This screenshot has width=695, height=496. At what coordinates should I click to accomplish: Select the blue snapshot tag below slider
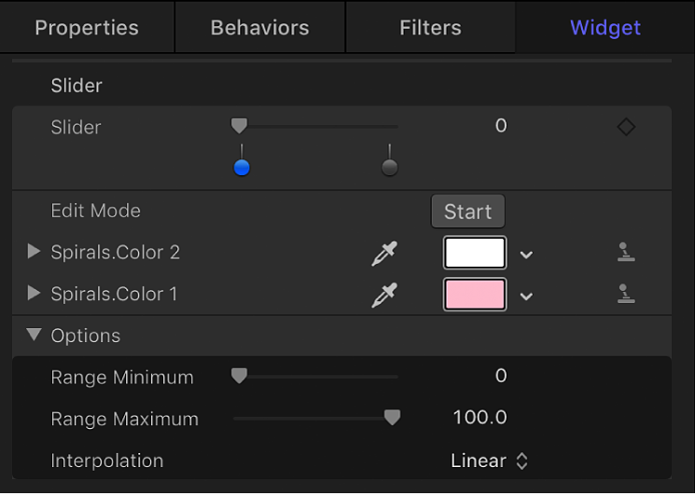point(242,168)
